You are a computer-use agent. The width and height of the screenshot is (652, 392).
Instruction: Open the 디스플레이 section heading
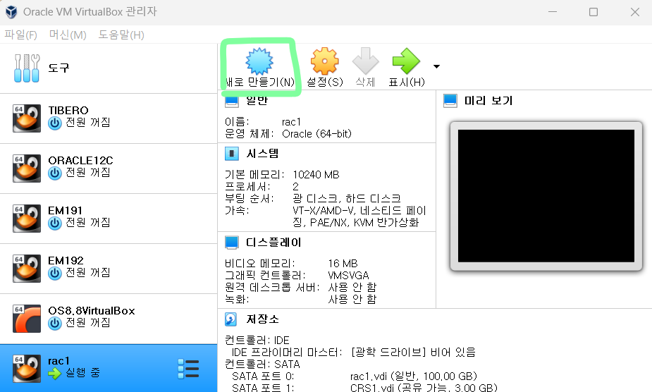point(273,243)
